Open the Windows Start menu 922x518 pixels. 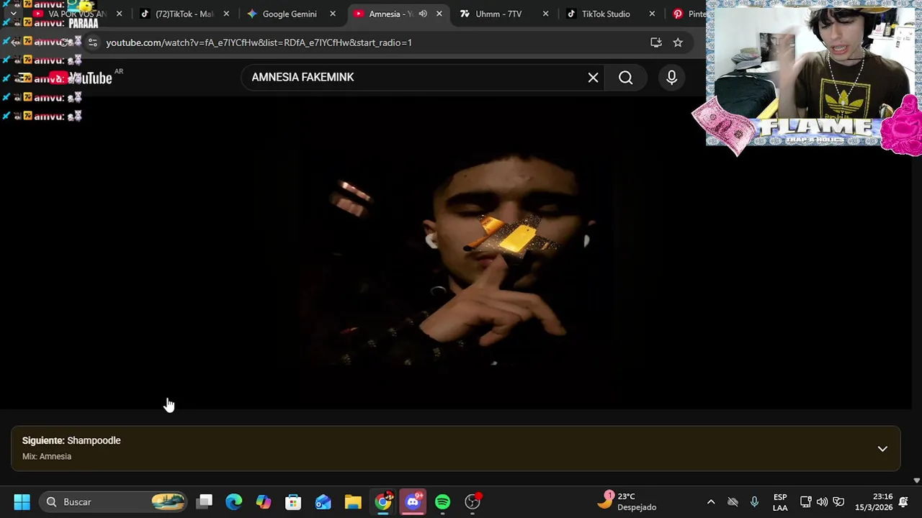pyautogui.click(x=22, y=501)
